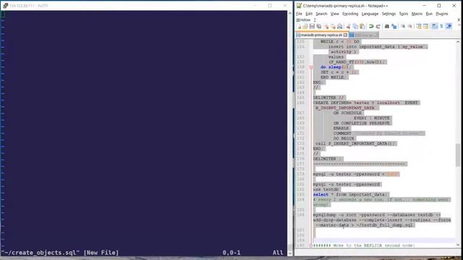Click the Copy toolbar icon
The width and height of the screenshot is (463, 260).
355,27
